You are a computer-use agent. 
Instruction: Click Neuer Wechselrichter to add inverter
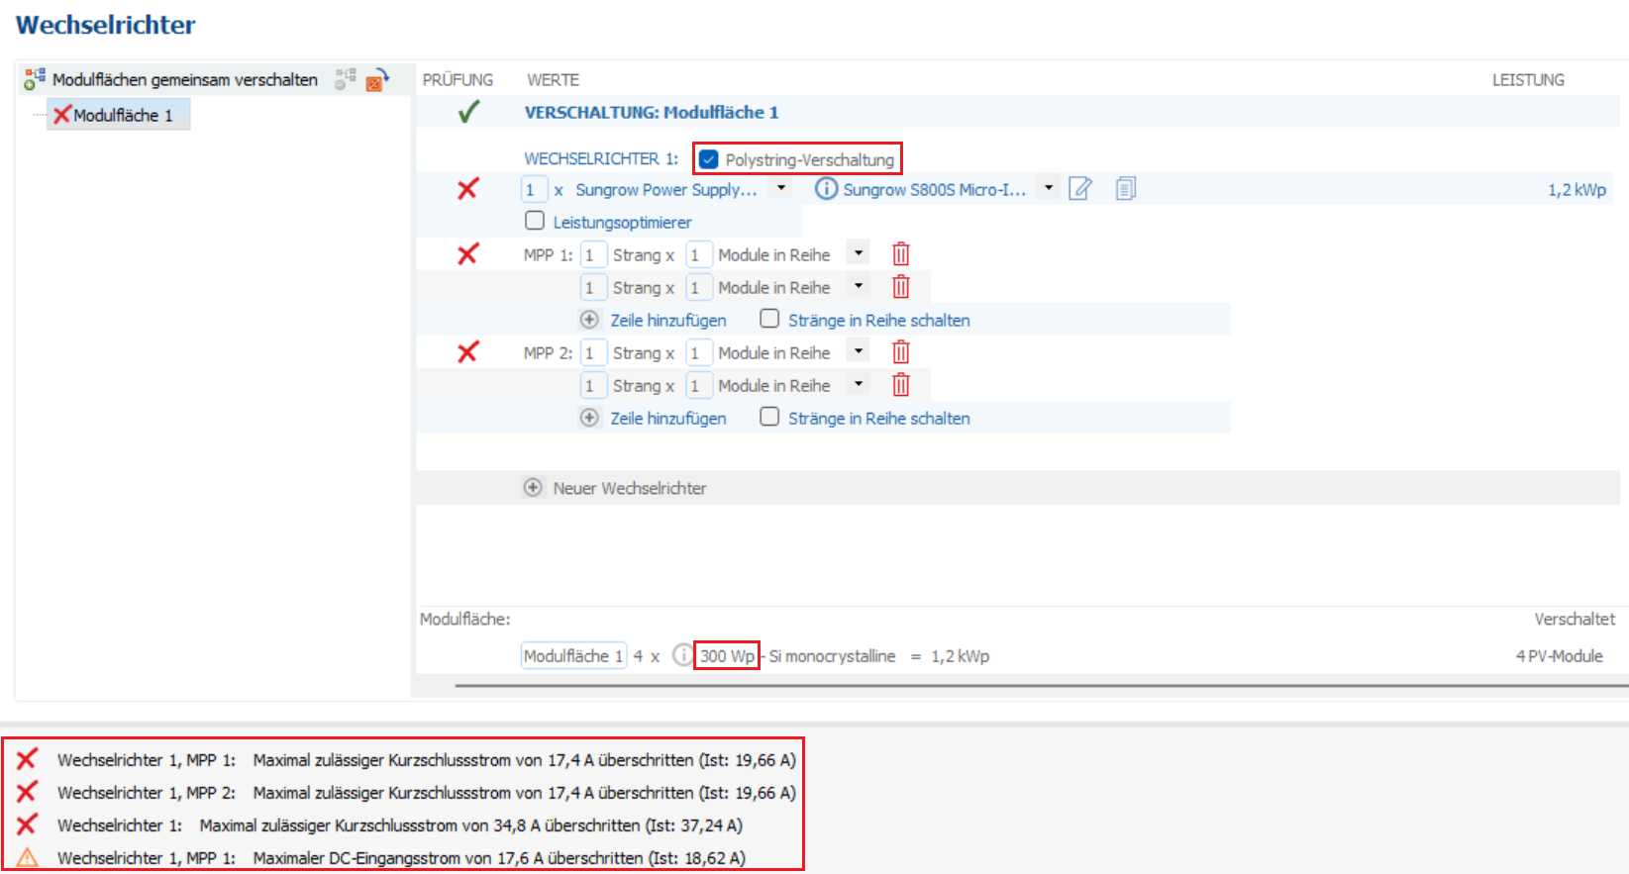pos(629,488)
